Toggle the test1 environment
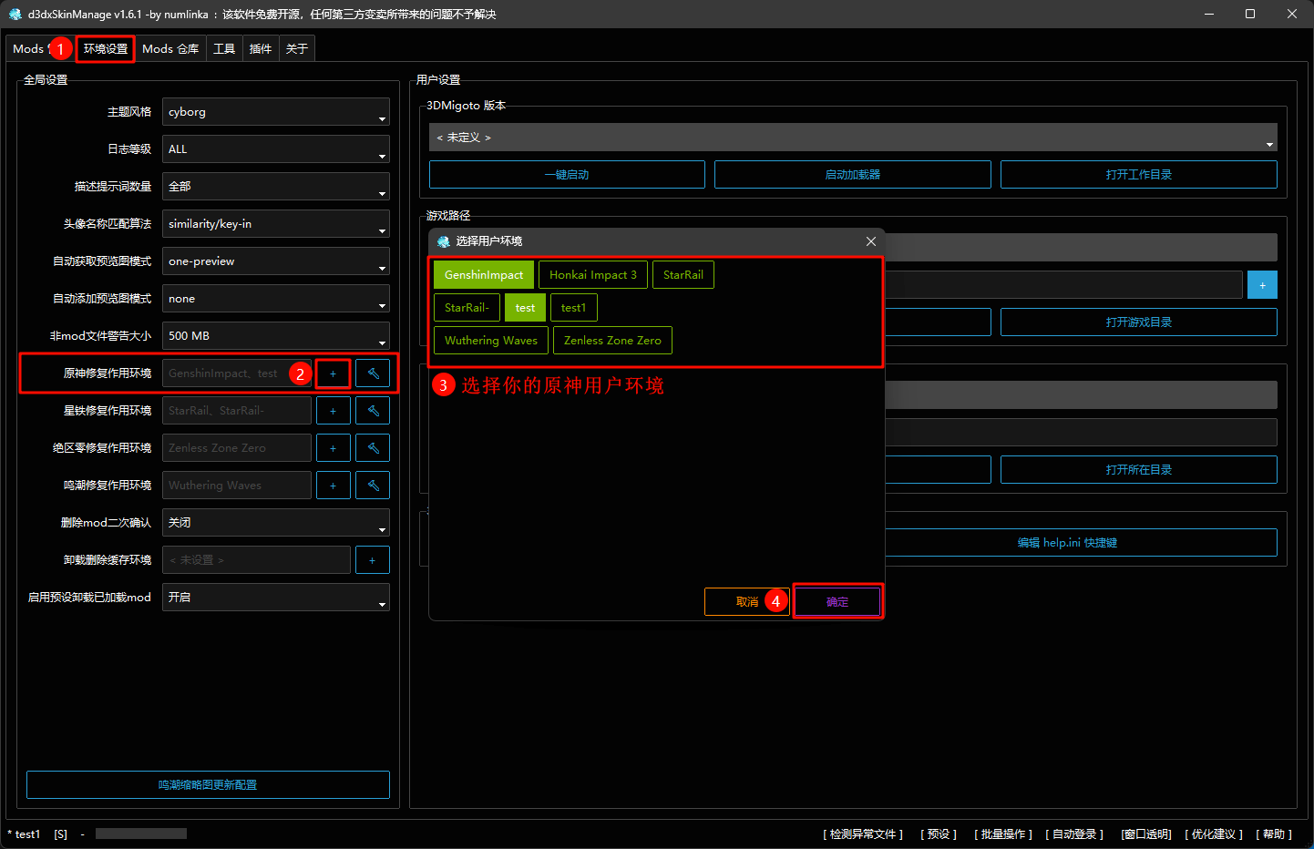 pyautogui.click(x=574, y=307)
